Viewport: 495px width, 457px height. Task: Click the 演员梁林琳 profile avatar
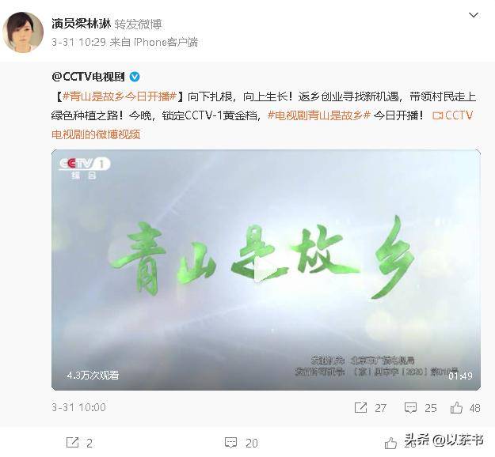[23, 32]
